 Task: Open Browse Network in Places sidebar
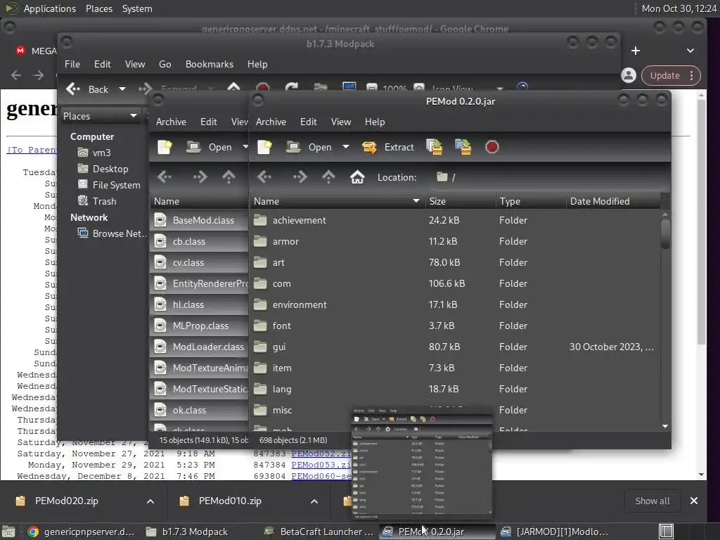[x=112, y=233]
